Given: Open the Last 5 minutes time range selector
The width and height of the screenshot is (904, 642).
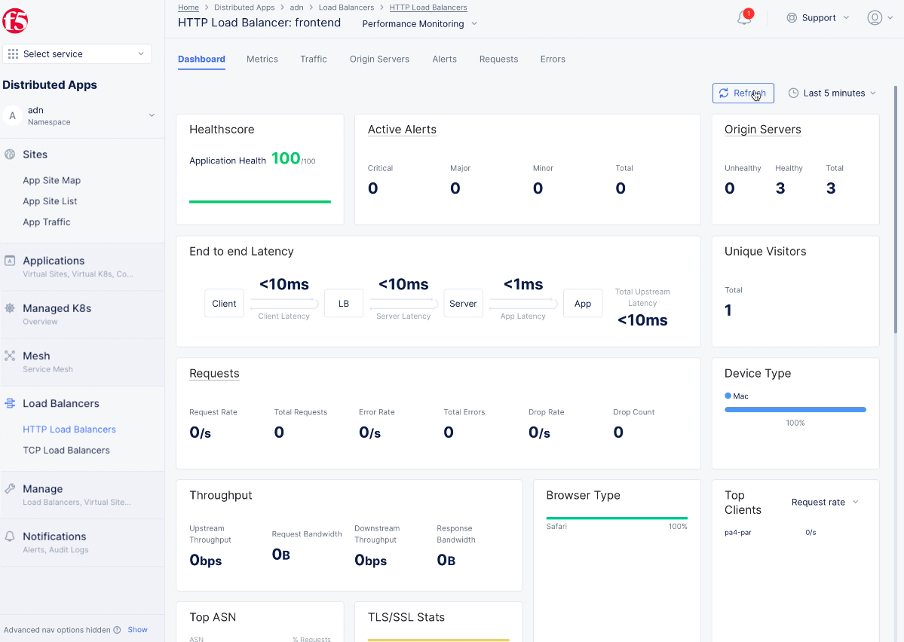Looking at the screenshot, I should (832, 93).
